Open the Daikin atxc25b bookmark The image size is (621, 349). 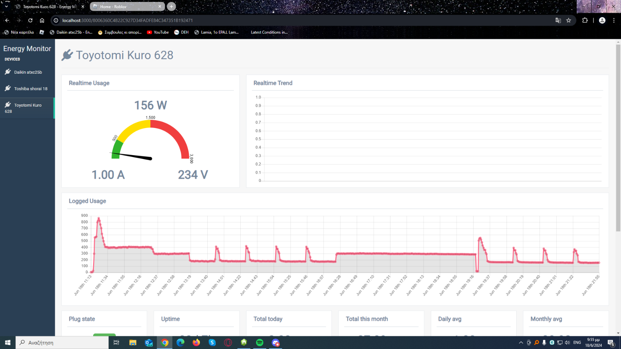click(71, 32)
